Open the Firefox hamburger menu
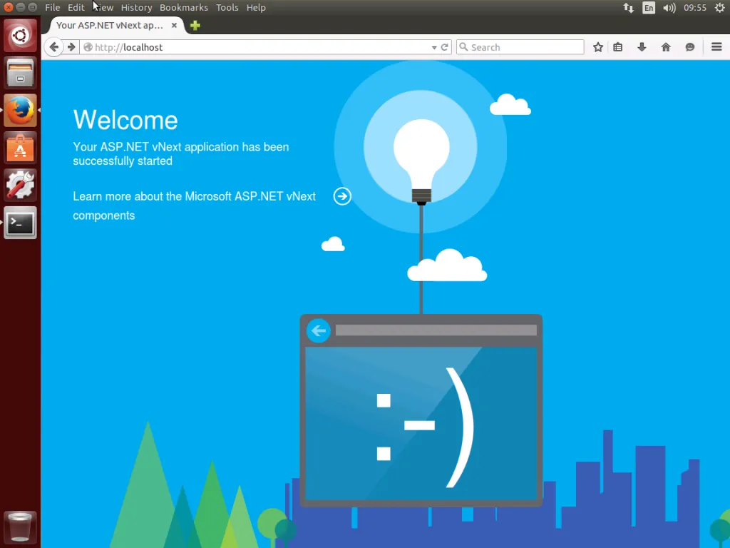 click(716, 47)
